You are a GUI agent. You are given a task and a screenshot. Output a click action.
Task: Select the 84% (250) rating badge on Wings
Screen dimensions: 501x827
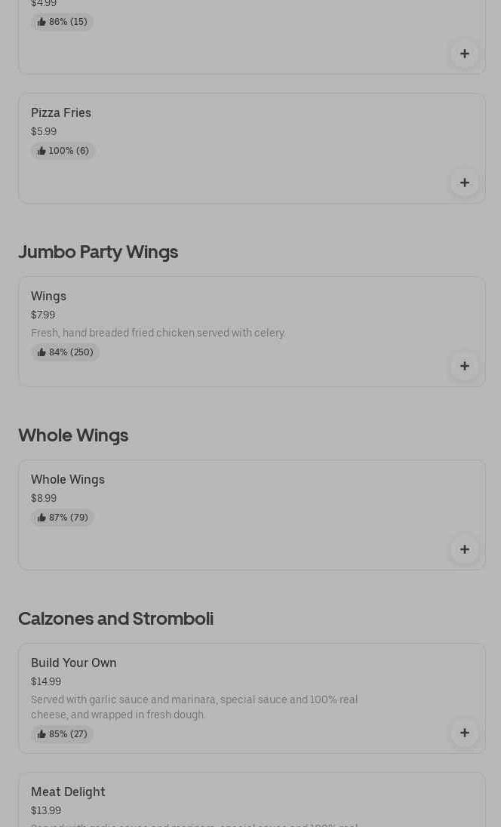(x=65, y=352)
